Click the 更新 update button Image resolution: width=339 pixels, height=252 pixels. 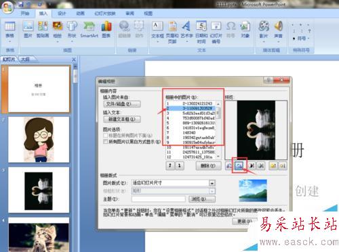coord(245,221)
